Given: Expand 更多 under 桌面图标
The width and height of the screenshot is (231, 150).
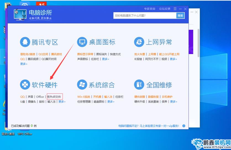Looking at the screenshot, I should [106, 59].
